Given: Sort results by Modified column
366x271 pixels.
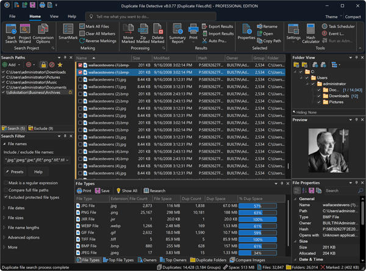Looking at the screenshot, I should pyautogui.click(x=174, y=58).
